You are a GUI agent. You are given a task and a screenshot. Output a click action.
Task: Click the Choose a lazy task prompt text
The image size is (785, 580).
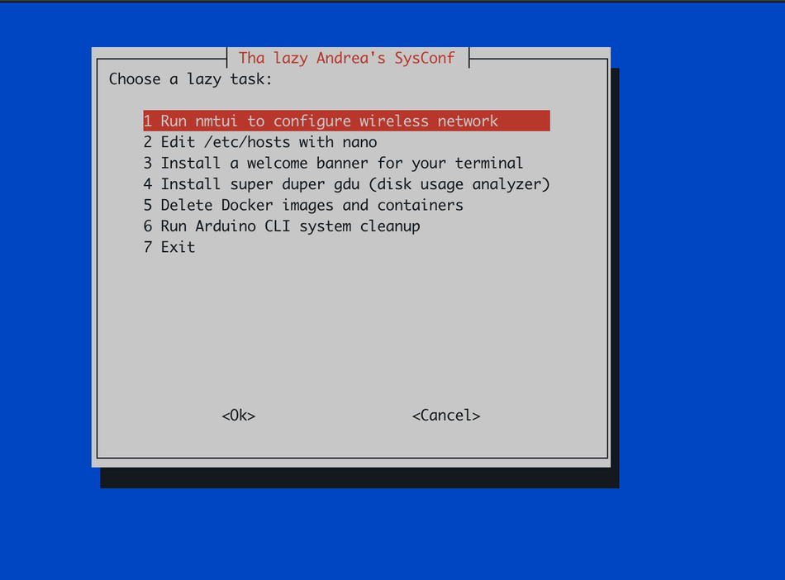pos(190,80)
